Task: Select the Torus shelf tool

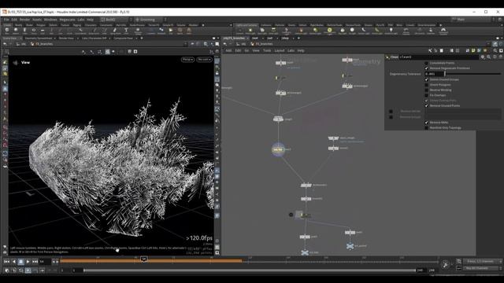Action: coord(34,31)
